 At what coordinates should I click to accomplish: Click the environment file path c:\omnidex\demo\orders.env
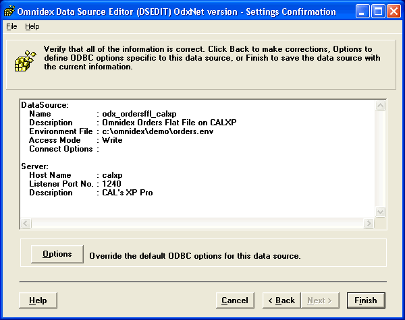(158, 131)
